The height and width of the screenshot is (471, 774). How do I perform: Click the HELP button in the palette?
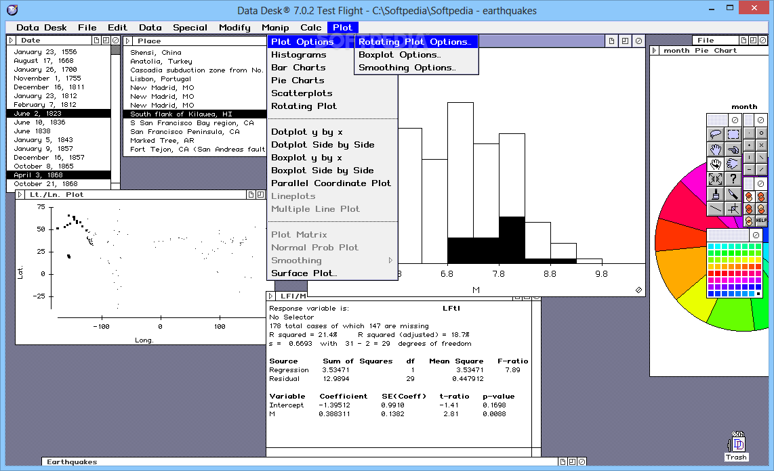coord(761,221)
